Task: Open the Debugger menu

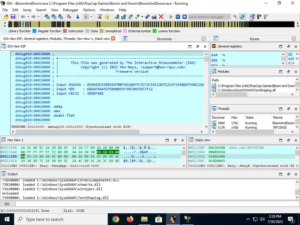Action: pyautogui.click(x=71, y=10)
